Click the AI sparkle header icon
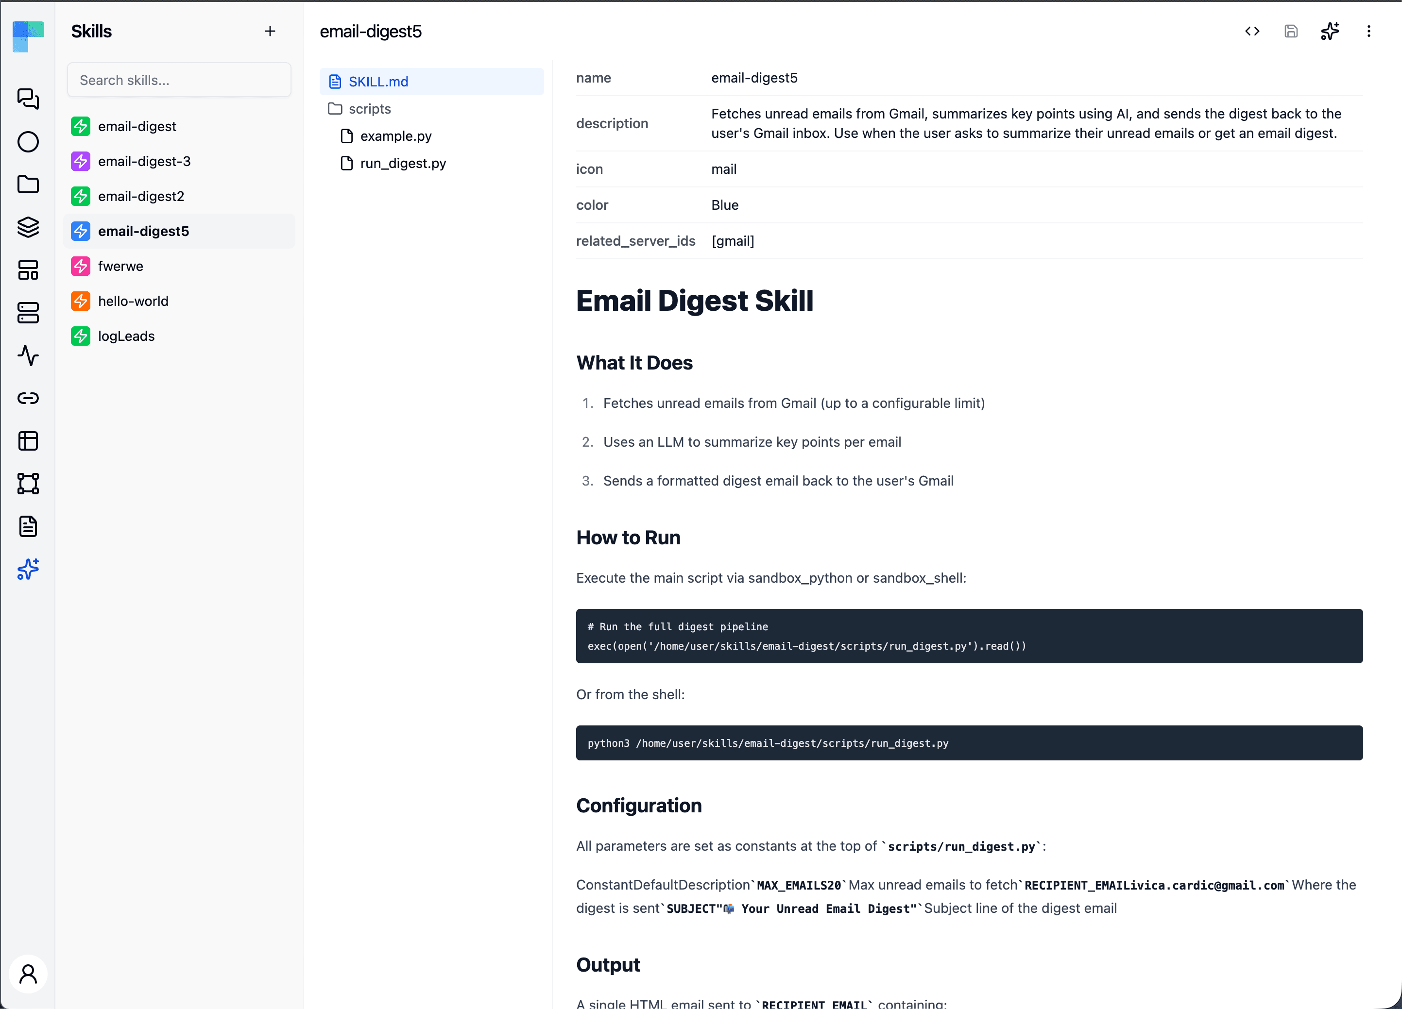 click(x=1330, y=31)
